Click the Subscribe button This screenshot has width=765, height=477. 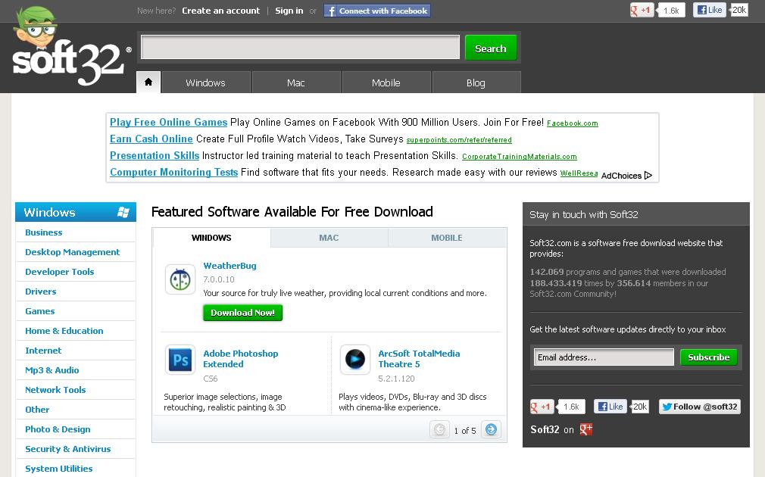pos(709,357)
